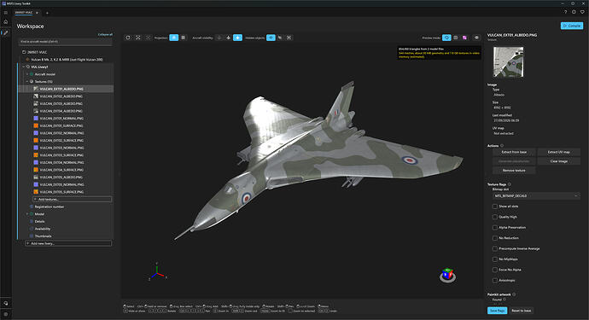The width and height of the screenshot is (589, 320).
Task: Select perspective projection button in viewport toolbar
Action: coord(173,38)
